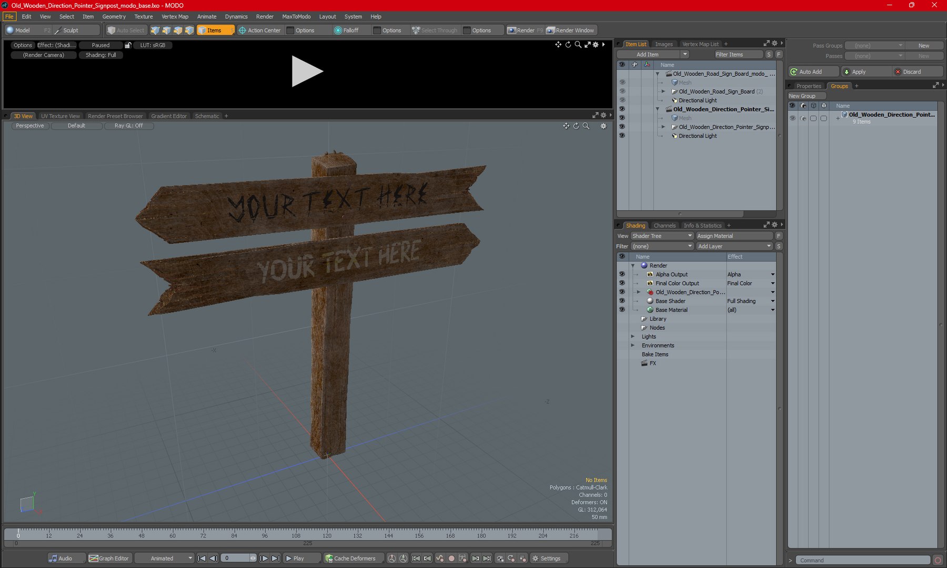This screenshot has height=568, width=947.
Task: Click the record keyframe circle icon
Action: [x=451, y=559]
